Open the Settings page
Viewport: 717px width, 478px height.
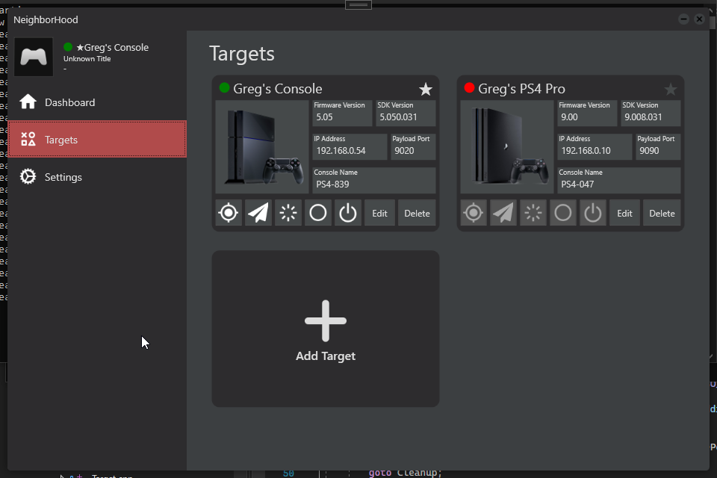tap(97, 176)
